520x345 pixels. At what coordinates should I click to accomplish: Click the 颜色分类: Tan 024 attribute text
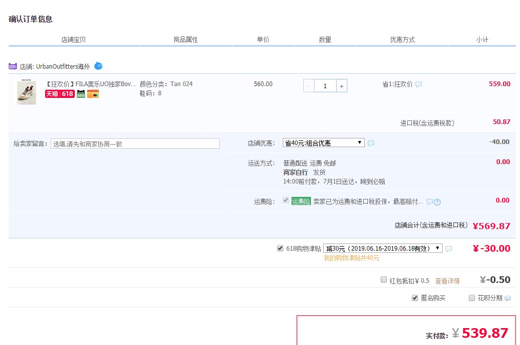(x=166, y=84)
